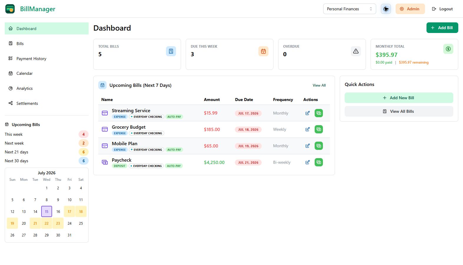This screenshot has width=463, height=265.
Task: Click the Bi-weekly frequency text
Action: [282, 162]
